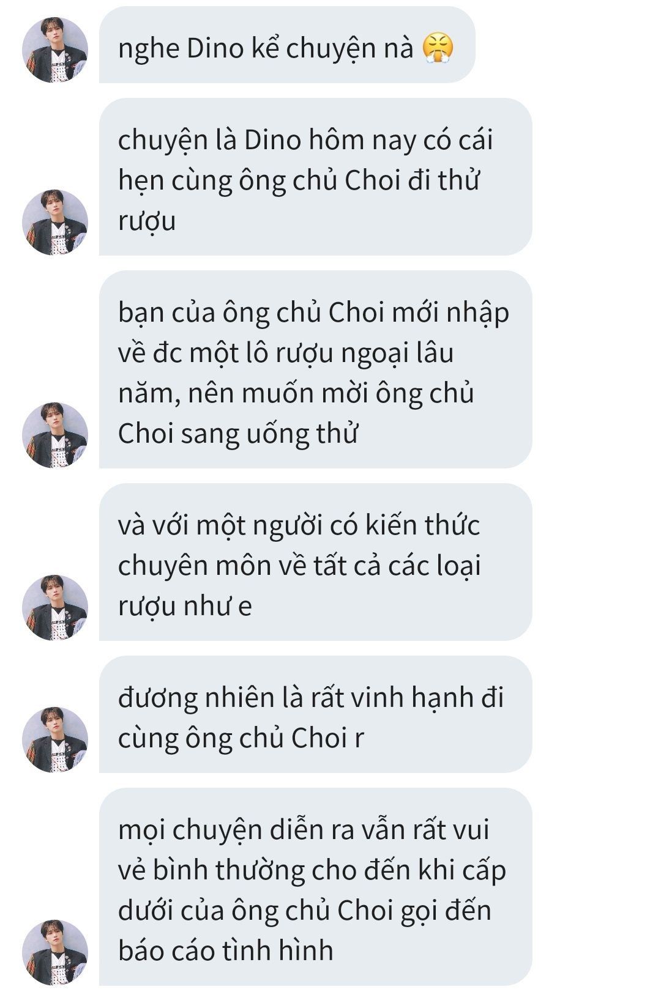Open avatar beside 'nghe Dino kể chuyện nà' message

[55, 50]
